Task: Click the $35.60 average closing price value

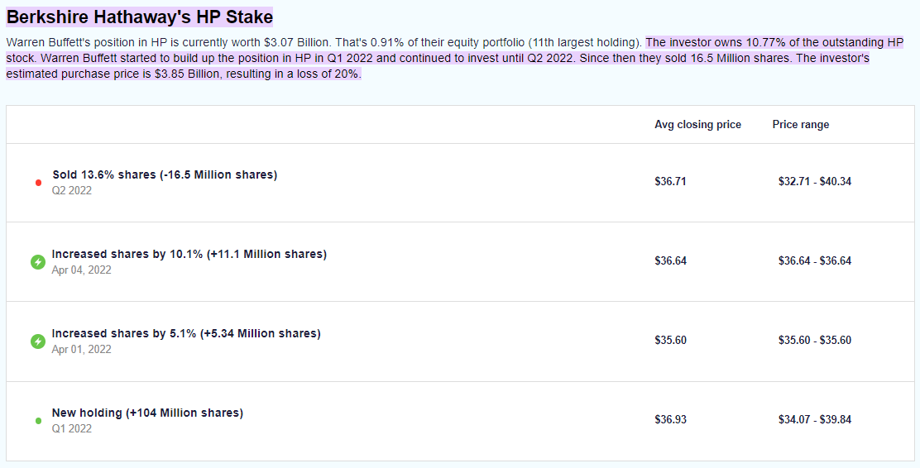Action: [x=670, y=340]
